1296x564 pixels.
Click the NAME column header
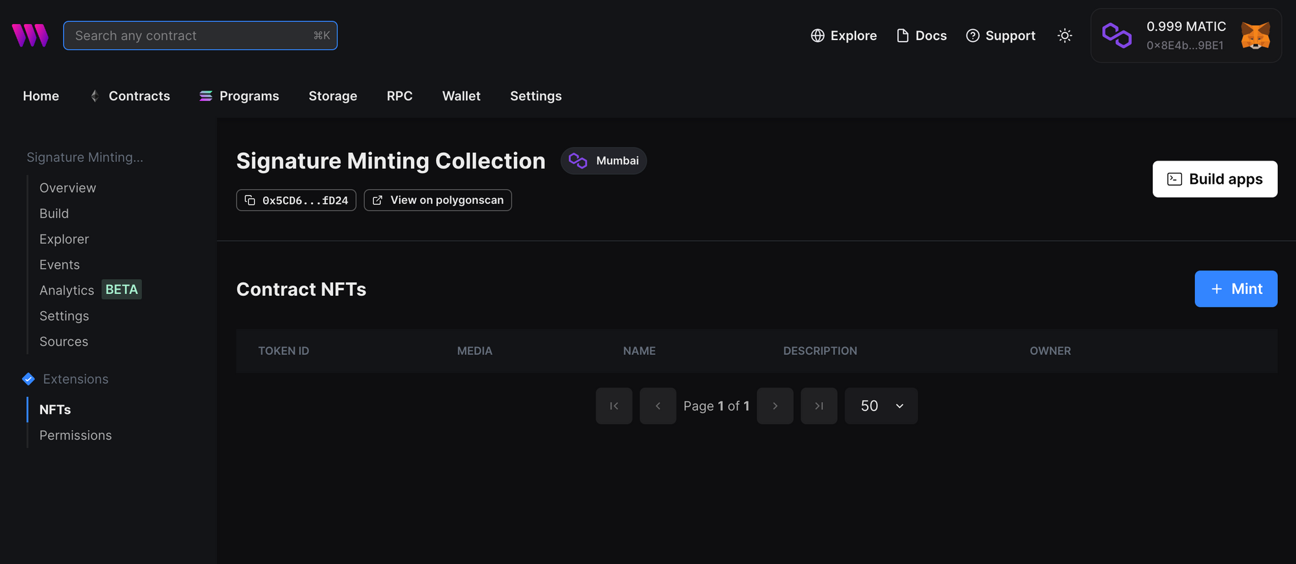pos(640,351)
